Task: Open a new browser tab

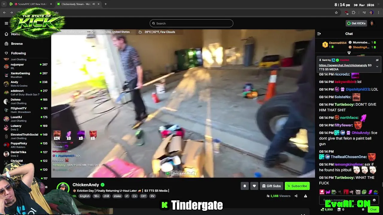Action: [x=106, y=4]
